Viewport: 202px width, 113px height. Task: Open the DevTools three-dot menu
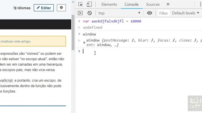(200, 4)
